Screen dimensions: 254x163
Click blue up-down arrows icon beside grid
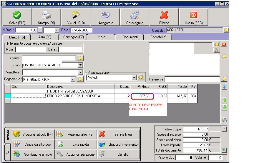(x=224, y=87)
